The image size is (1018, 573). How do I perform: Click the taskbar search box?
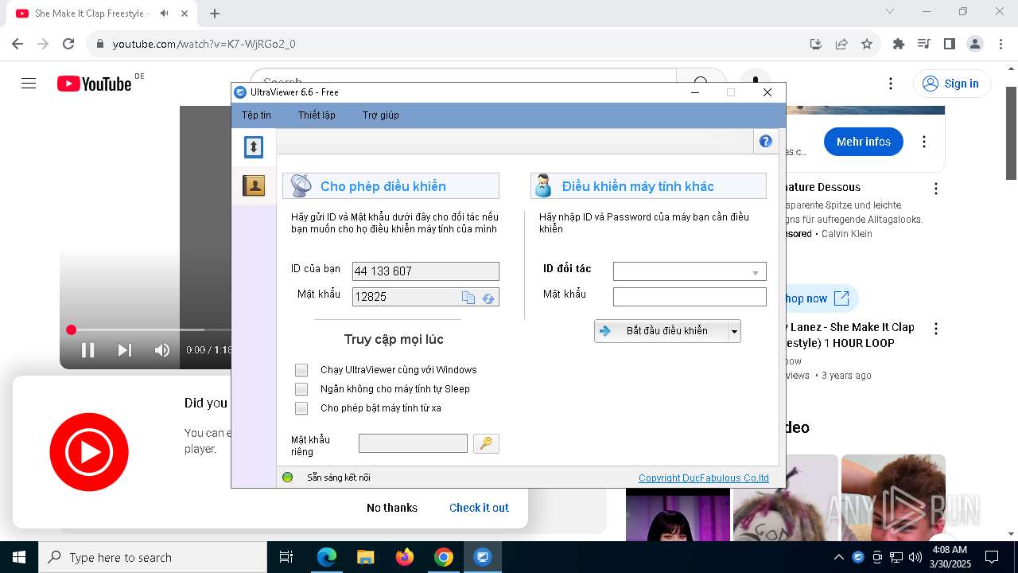(x=153, y=557)
